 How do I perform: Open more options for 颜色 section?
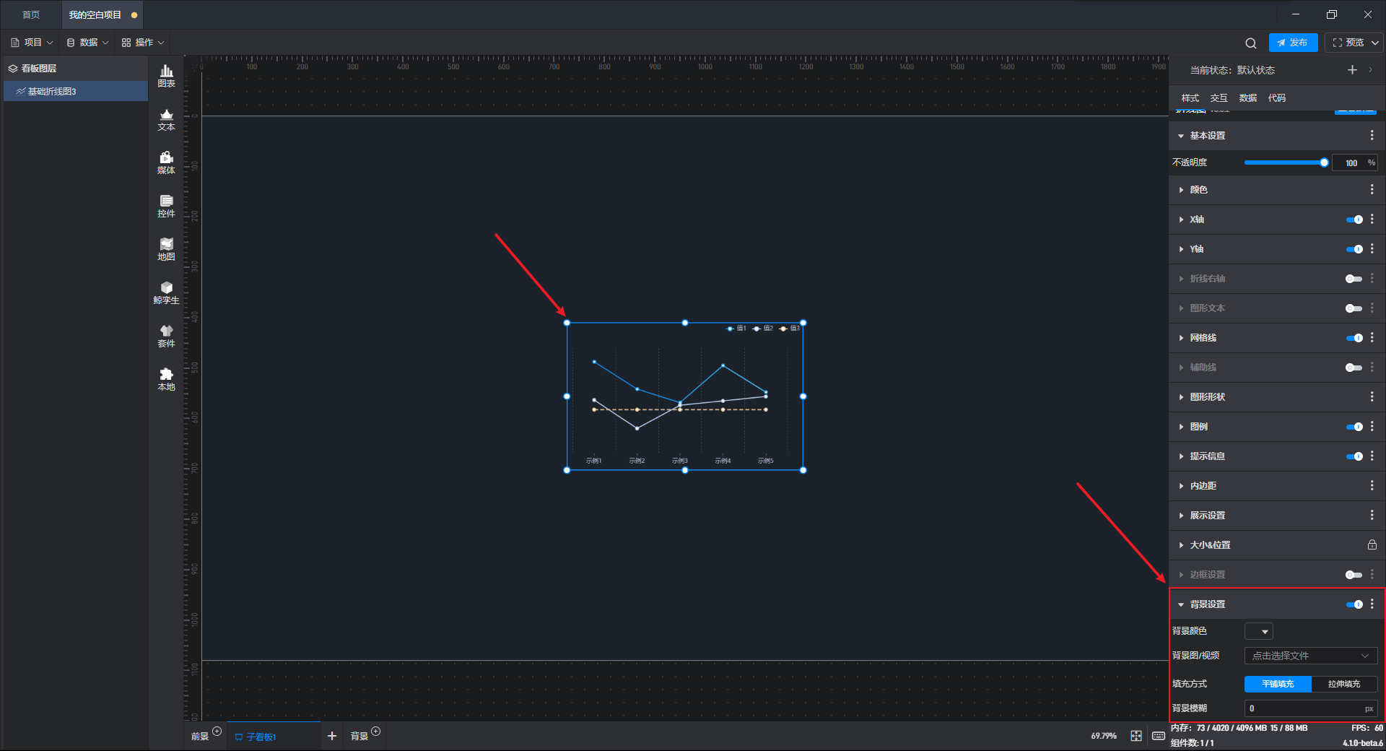pos(1372,189)
